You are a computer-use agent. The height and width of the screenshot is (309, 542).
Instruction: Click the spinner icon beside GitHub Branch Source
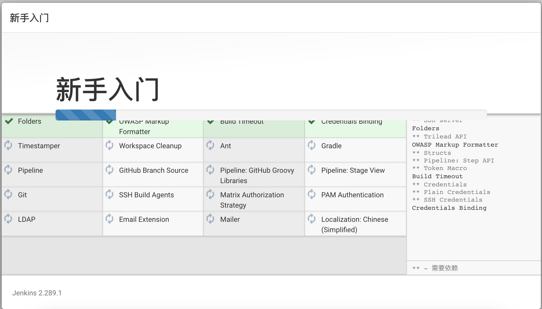point(109,170)
